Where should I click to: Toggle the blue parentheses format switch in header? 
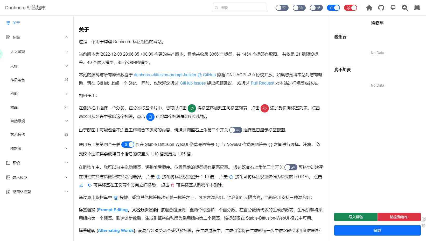pyautogui.click(x=333, y=8)
